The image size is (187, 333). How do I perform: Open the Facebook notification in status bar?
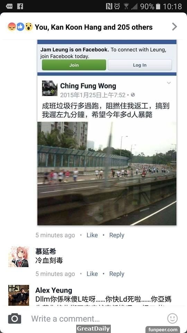pos(20,6)
